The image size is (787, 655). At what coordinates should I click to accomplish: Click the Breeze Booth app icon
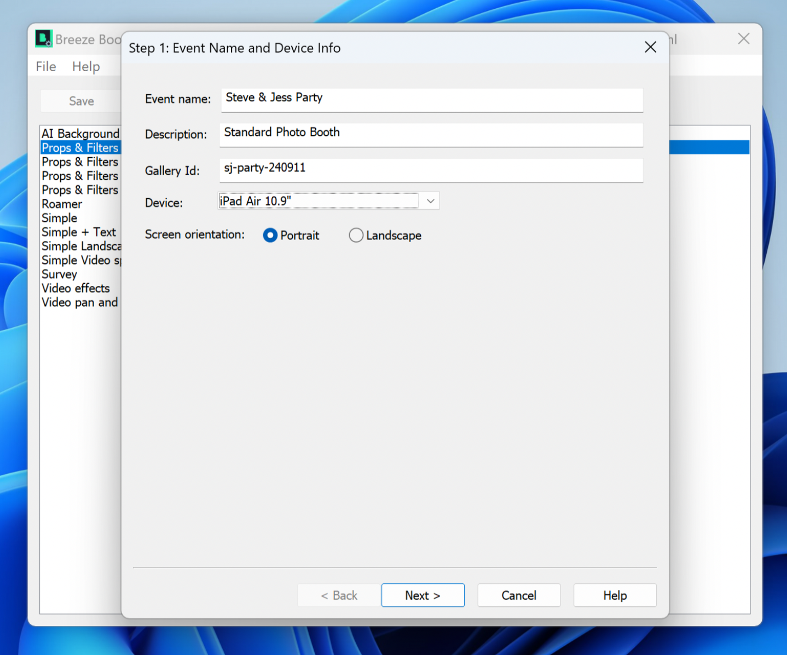click(x=43, y=39)
